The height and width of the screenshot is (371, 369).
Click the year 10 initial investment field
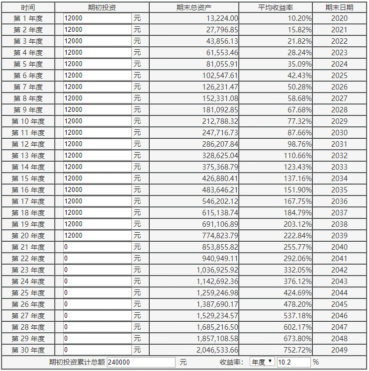(97, 121)
